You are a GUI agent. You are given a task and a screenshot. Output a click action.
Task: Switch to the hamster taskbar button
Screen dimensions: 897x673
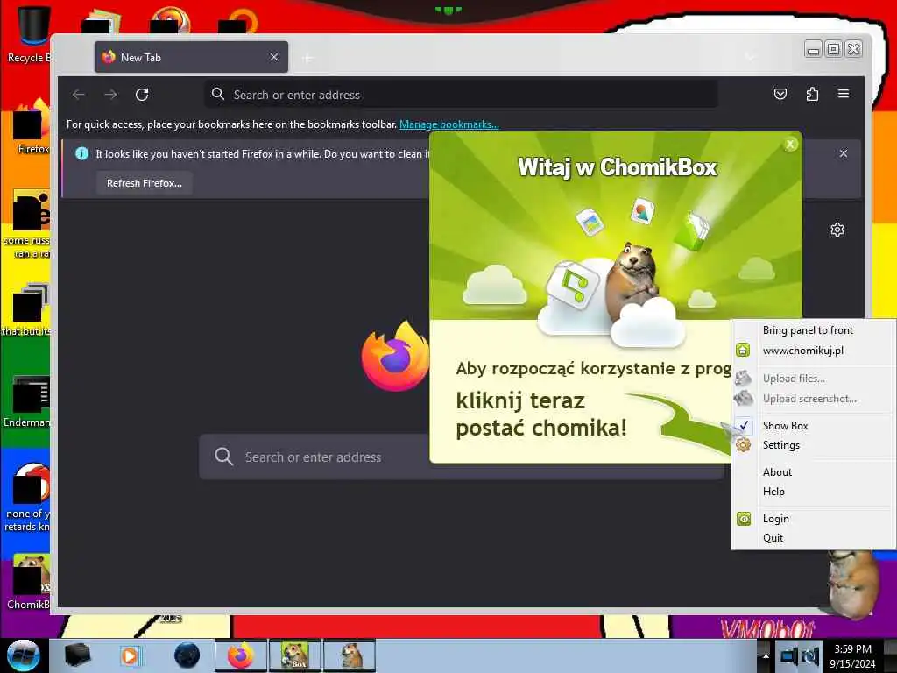coord(350,655)
